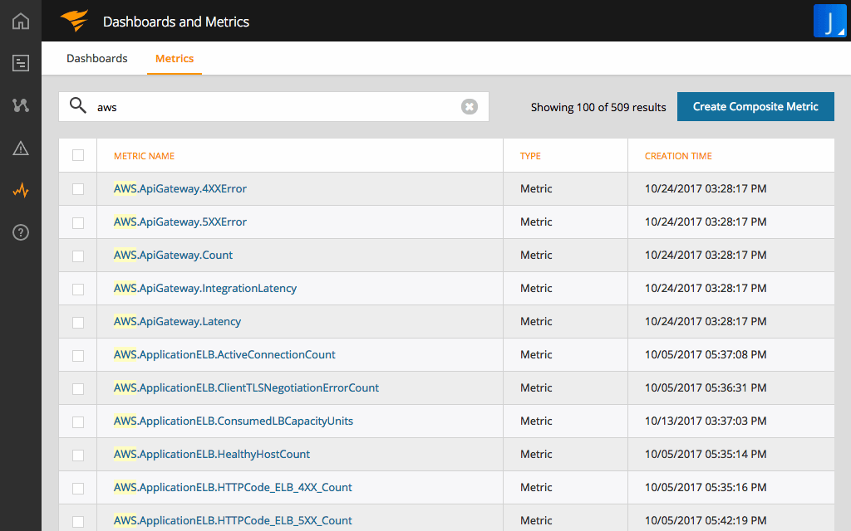Click the orange Metrics pulse icon
Viewport: 851px width, 531px height.
tap(20, 190)
